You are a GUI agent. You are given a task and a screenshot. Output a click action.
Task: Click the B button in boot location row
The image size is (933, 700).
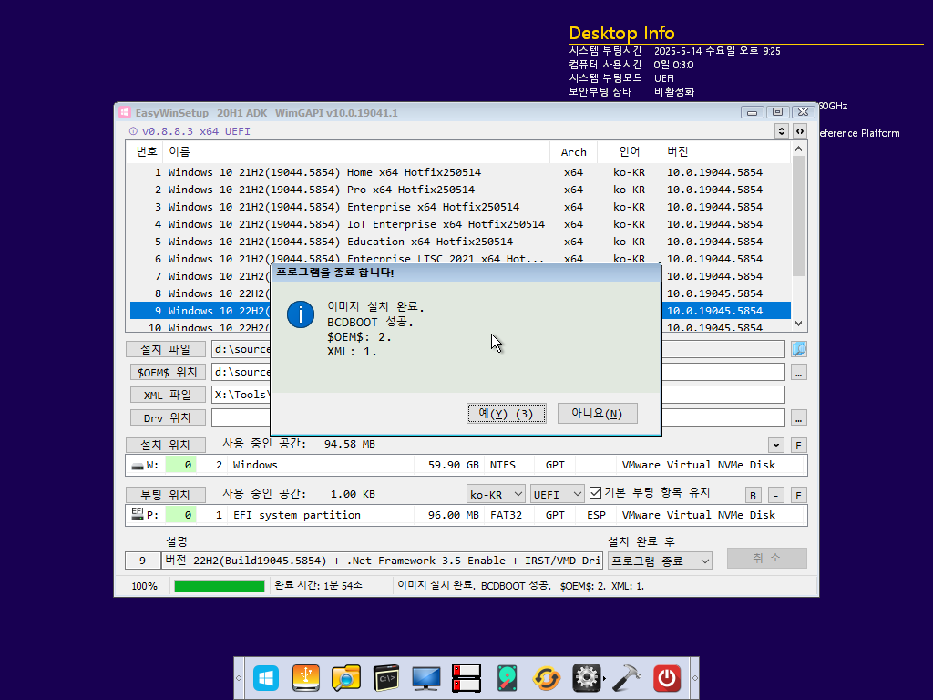click(753, 495)
